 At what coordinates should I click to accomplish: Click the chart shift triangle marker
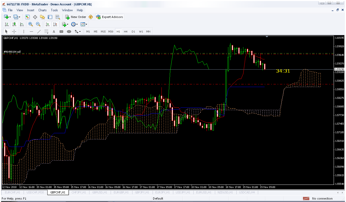pyautogui.click(x=267, y=37)
